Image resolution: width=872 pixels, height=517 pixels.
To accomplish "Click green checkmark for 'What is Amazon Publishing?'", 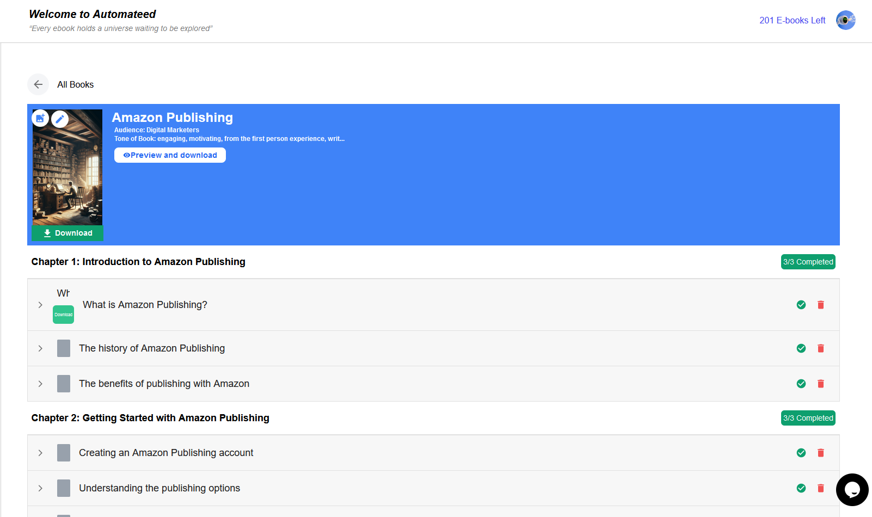I will pos(801,305).
